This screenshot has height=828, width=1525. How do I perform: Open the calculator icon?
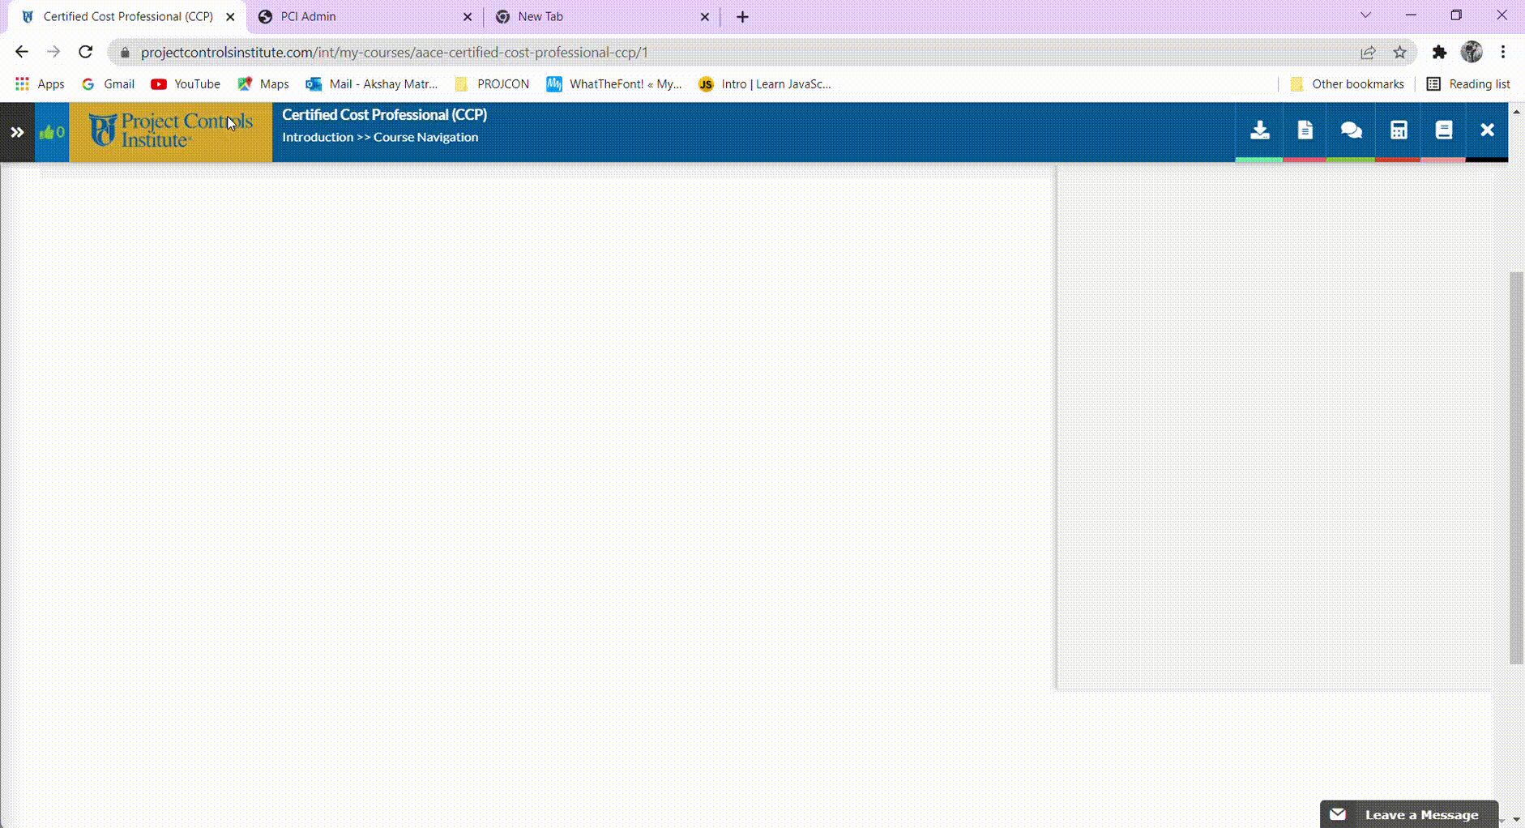coord(1399,130)
